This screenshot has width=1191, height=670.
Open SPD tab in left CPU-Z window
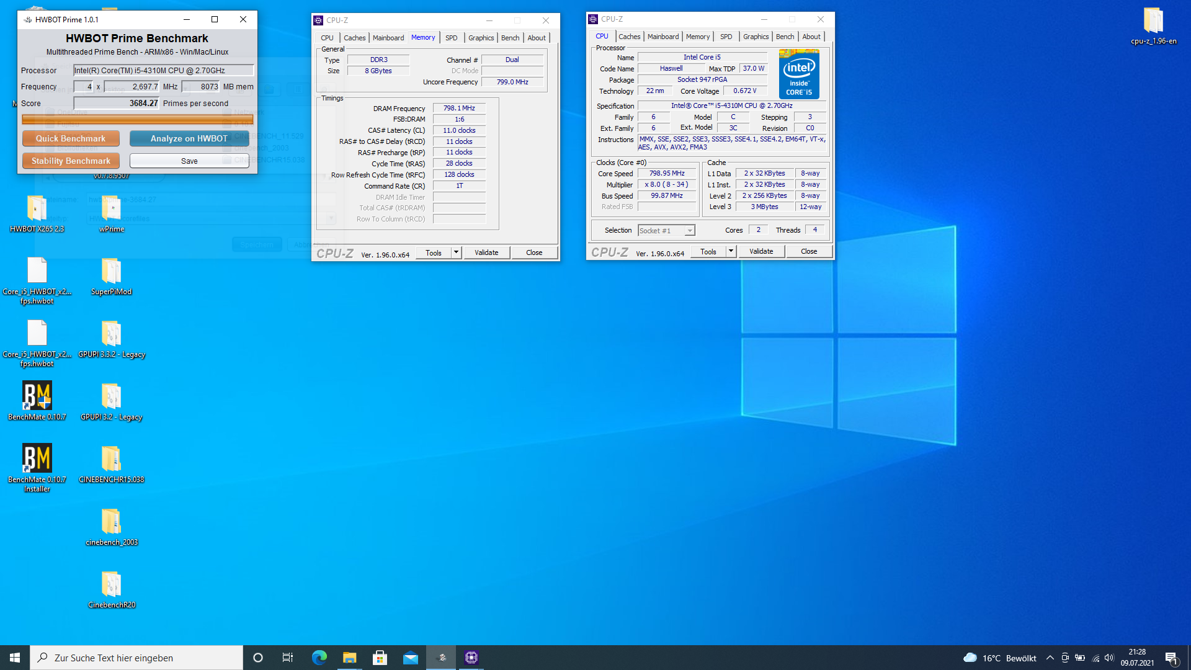coord(451,38)
